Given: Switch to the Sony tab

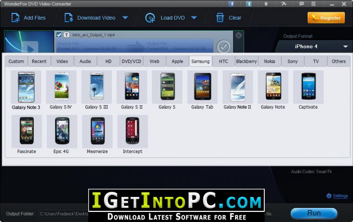Looking at the screenshot, I should point(292,61).
